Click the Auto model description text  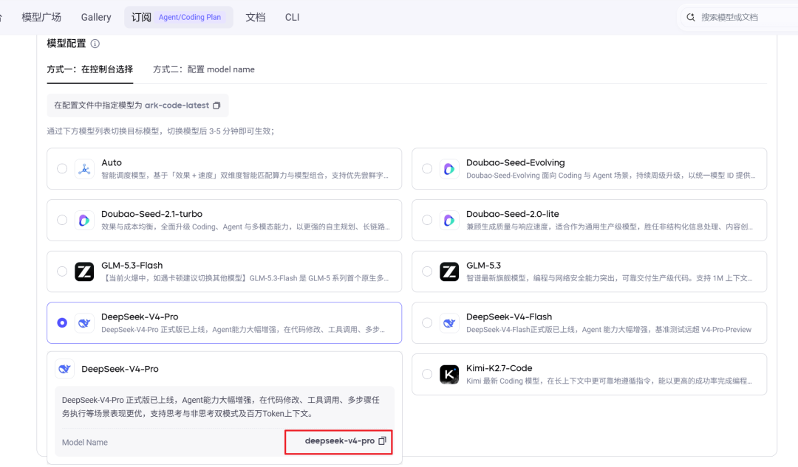point(245,176)
